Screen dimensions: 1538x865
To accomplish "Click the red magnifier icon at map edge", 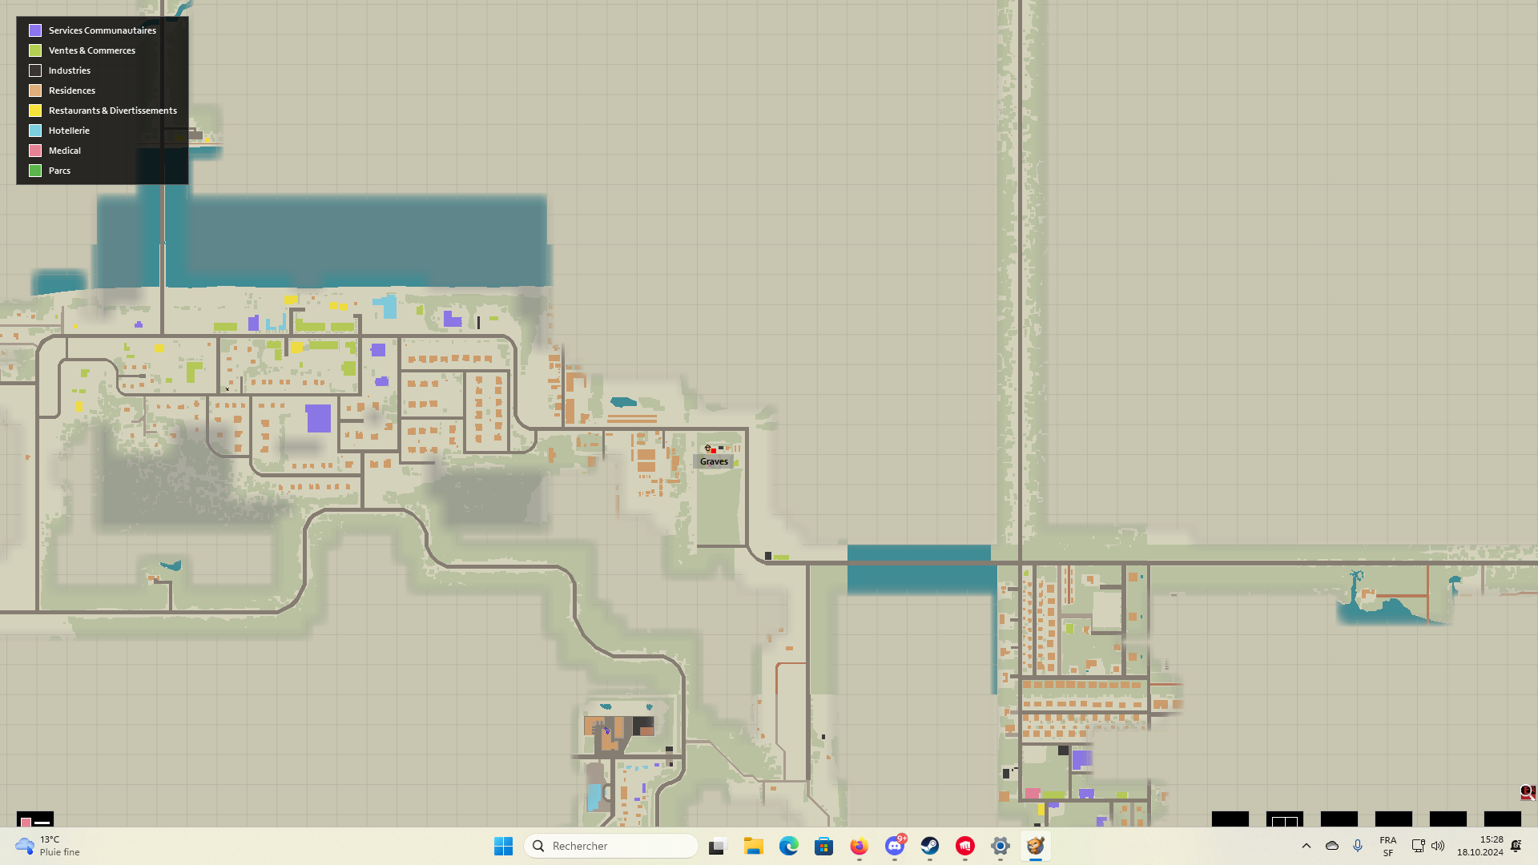I will point(1528,792).
